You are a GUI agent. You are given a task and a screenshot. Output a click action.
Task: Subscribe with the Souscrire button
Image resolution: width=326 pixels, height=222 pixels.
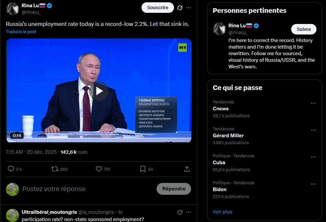[x=158, y=8]
